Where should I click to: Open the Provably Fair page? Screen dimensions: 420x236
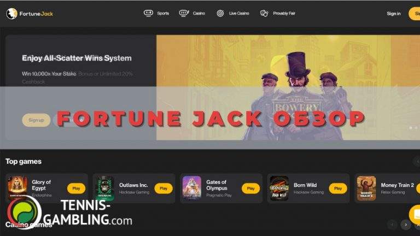click(x=284, y=13)
